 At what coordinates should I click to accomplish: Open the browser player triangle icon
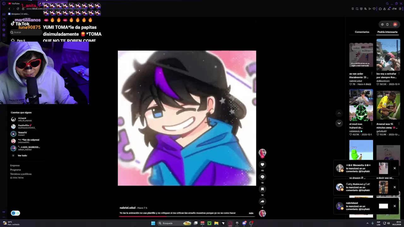point(370,9)
